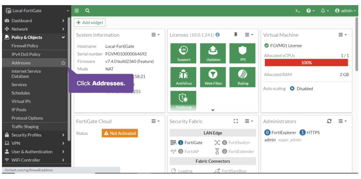This screenshot has width=361, height=179.
Task: Expand Licenses list with down chevron
Action: point(213,110)
